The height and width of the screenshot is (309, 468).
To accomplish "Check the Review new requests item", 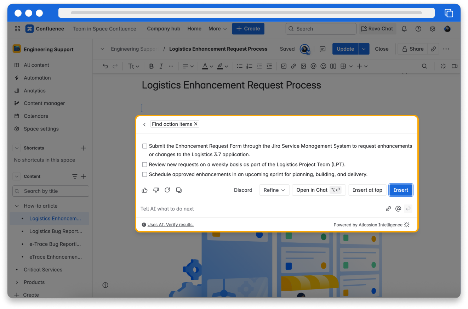I will pos(144,164).
